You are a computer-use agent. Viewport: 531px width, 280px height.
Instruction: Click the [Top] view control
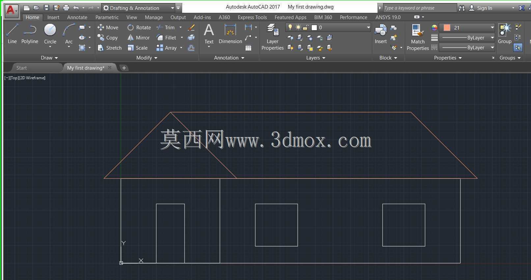point(14,78)
